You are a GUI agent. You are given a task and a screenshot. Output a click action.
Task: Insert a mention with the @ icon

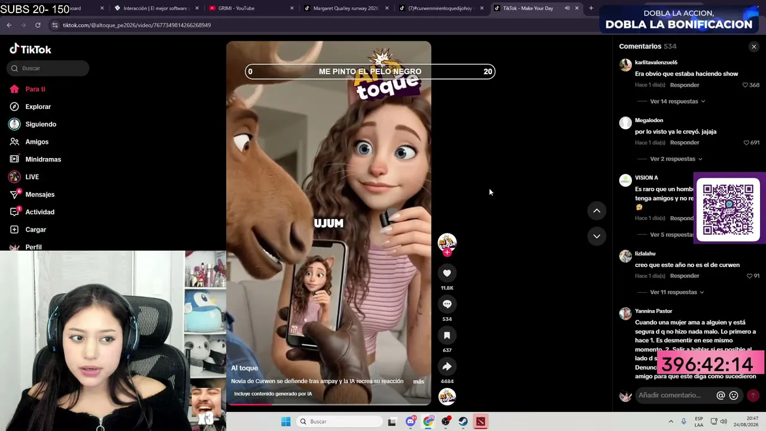[721, 395]
